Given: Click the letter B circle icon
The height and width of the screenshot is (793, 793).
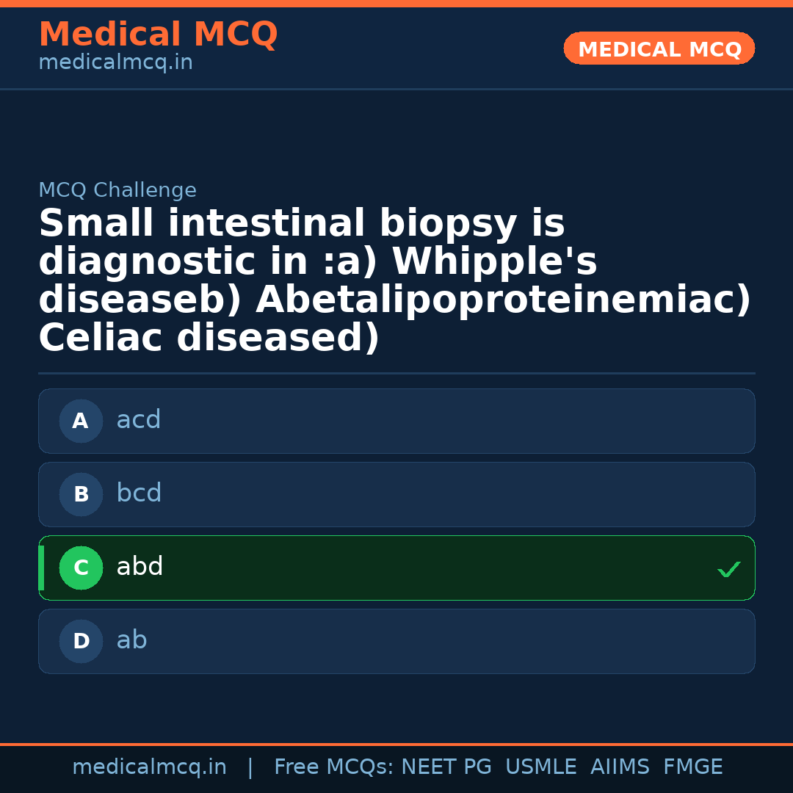Looking at the screenshot, I should [x=81, y=494].
